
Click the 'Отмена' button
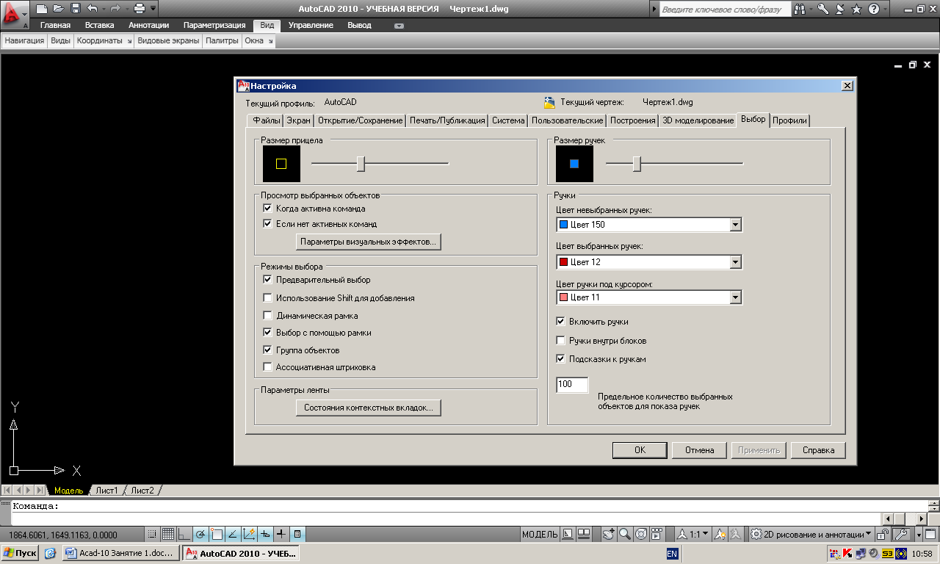[x=699, y=450]
